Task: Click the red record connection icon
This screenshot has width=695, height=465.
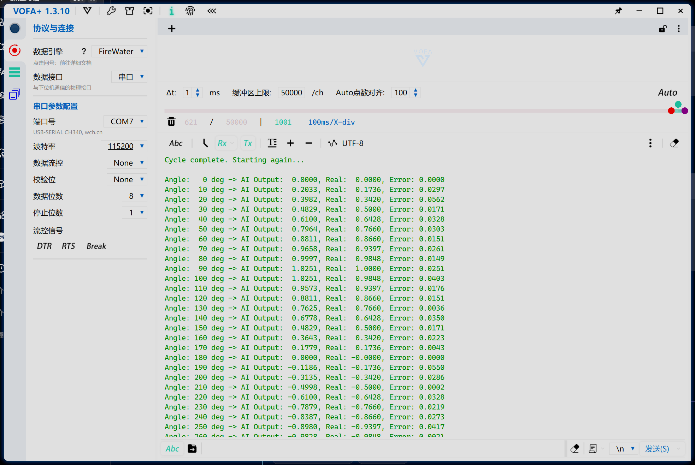Action: click(14, 50)
